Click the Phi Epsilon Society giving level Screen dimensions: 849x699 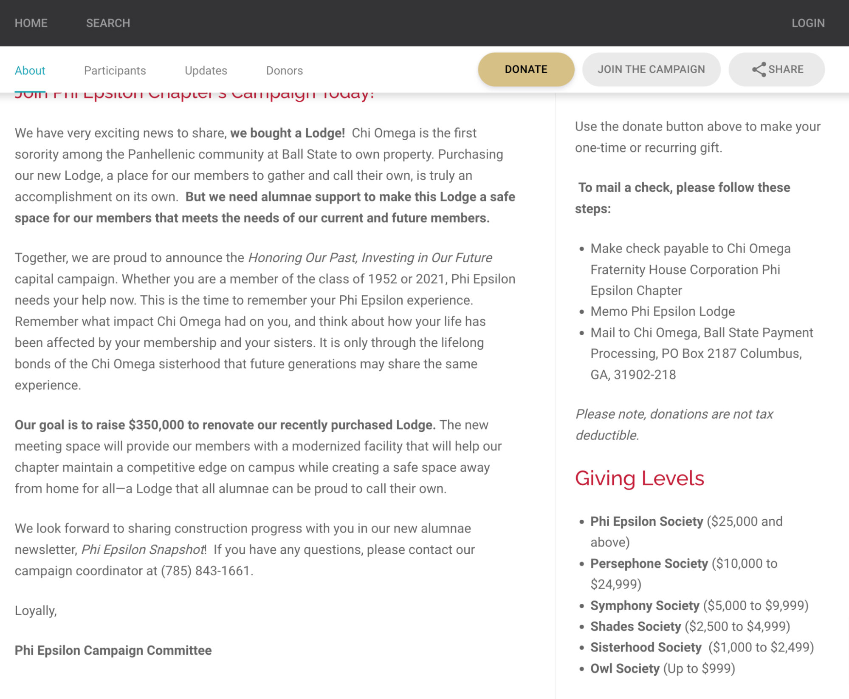[x=686, y=532]
